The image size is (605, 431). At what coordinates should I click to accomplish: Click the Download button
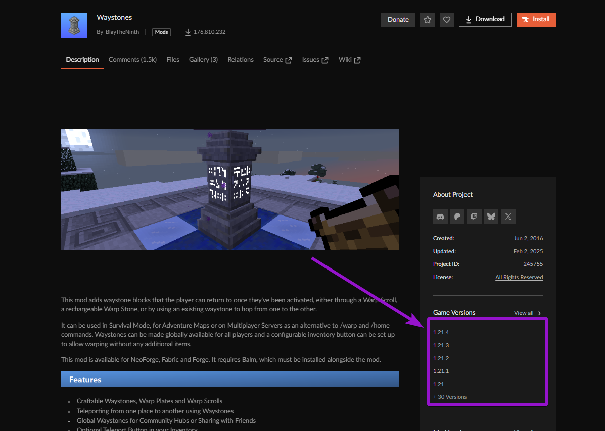tap(485, 20)
